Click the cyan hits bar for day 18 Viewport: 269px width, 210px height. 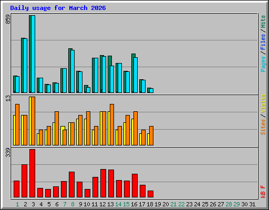pyautogui.click(x=151, y=91)
